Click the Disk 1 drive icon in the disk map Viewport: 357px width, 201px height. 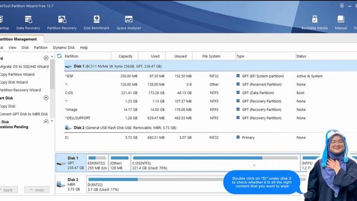[x=61, y=163]
